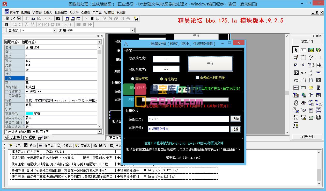Click the Stop program (black square) icon
The height and width of the screenshot is (191, 326).
point(92,19)
